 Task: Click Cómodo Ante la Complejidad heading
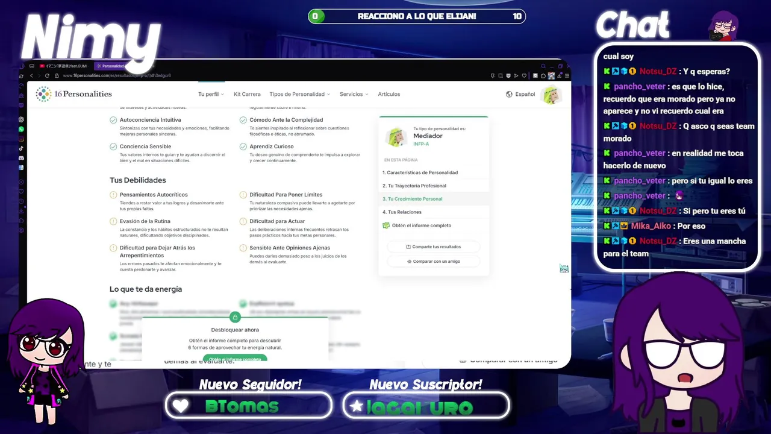pos(286,120)
